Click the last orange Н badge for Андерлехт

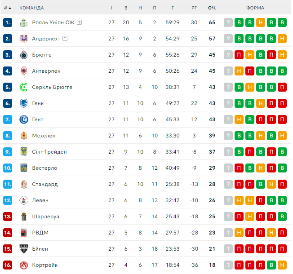[282, 39]
